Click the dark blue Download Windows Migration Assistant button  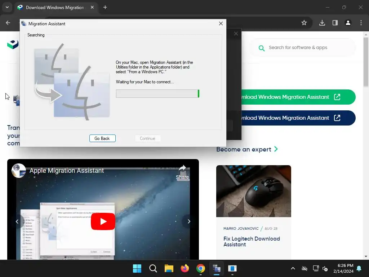point(298,118)
